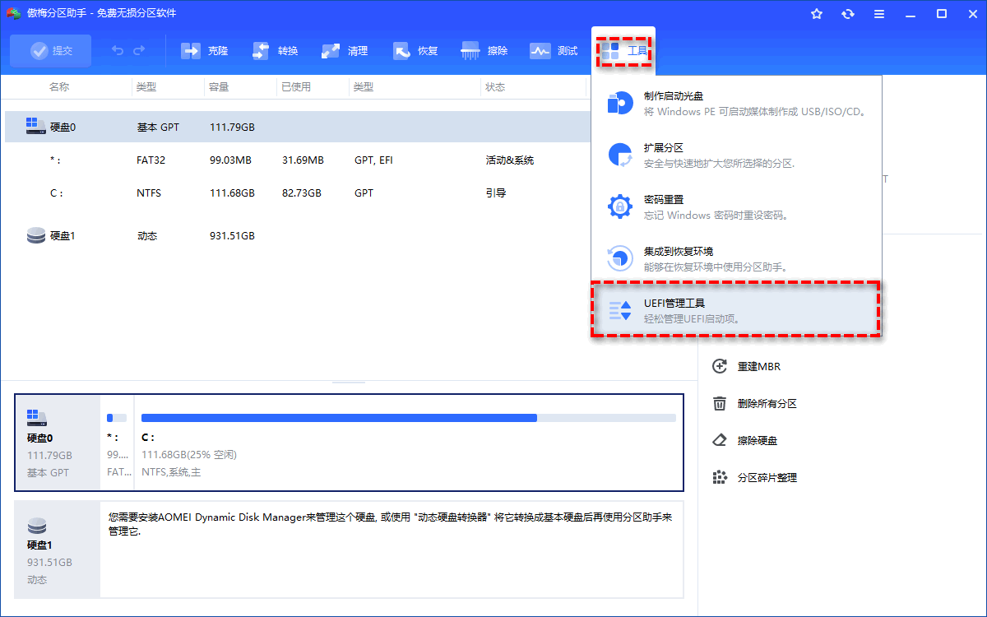This screenshot has height=617, width=987.
Task: Click the 提交 (Submit) button
Action: coord(50,50)
